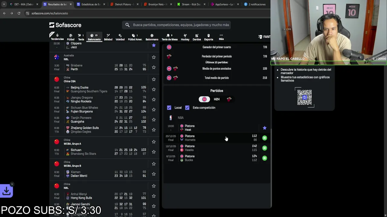Switch to the Brooklyn Nets browser tab
The width and height of the screenshot is (387, 217).
(x=158, y=4)
